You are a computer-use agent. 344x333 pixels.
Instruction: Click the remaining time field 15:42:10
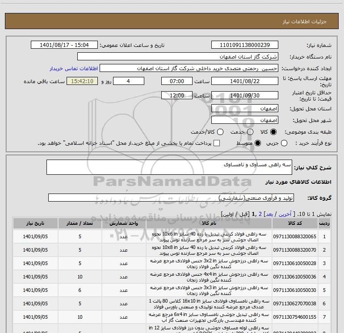click(x=82, y=81)
